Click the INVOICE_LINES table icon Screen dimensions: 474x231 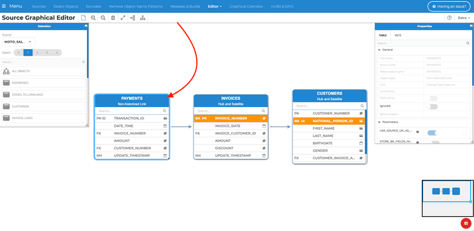coord(6,118)
